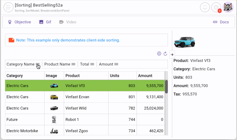Open the Gif tab

coord(45,22)
